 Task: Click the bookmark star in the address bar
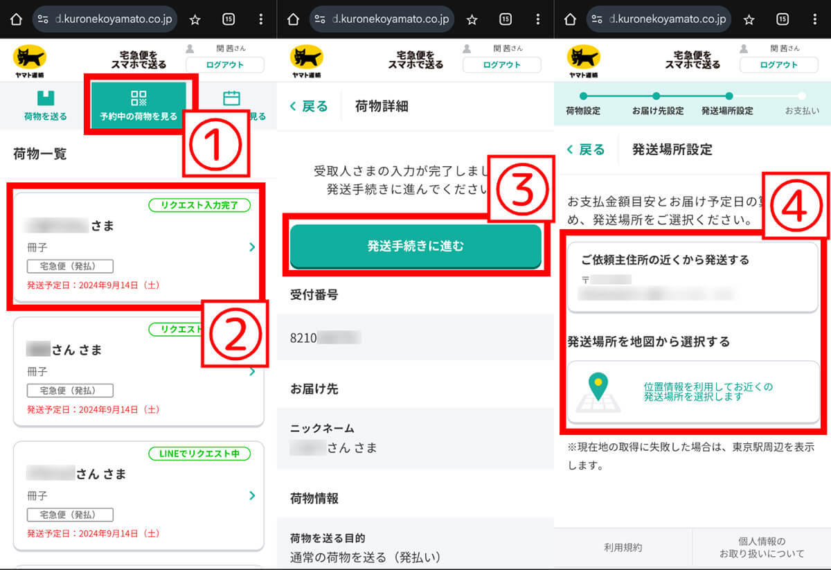point(195,19)
